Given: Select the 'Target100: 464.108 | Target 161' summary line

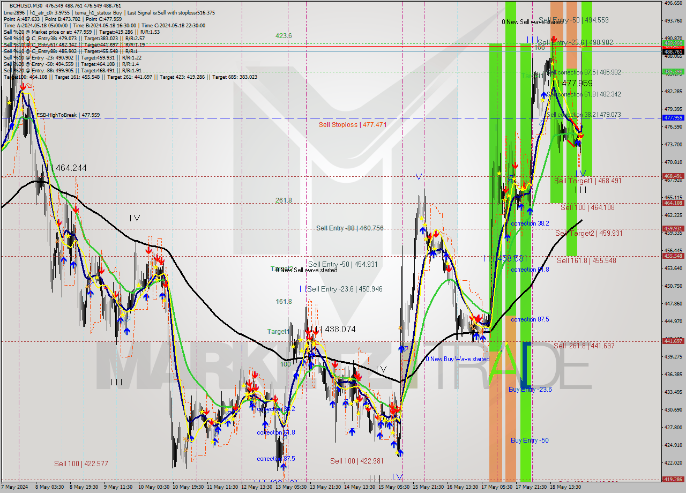Looking at the screenshot, I should coord(130,77).
